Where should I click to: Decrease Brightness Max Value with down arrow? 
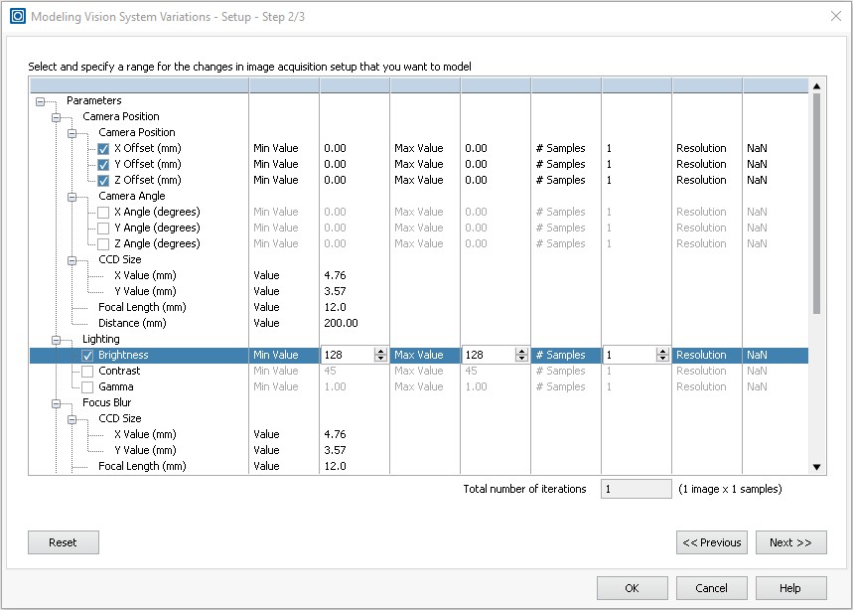(520, 359)
